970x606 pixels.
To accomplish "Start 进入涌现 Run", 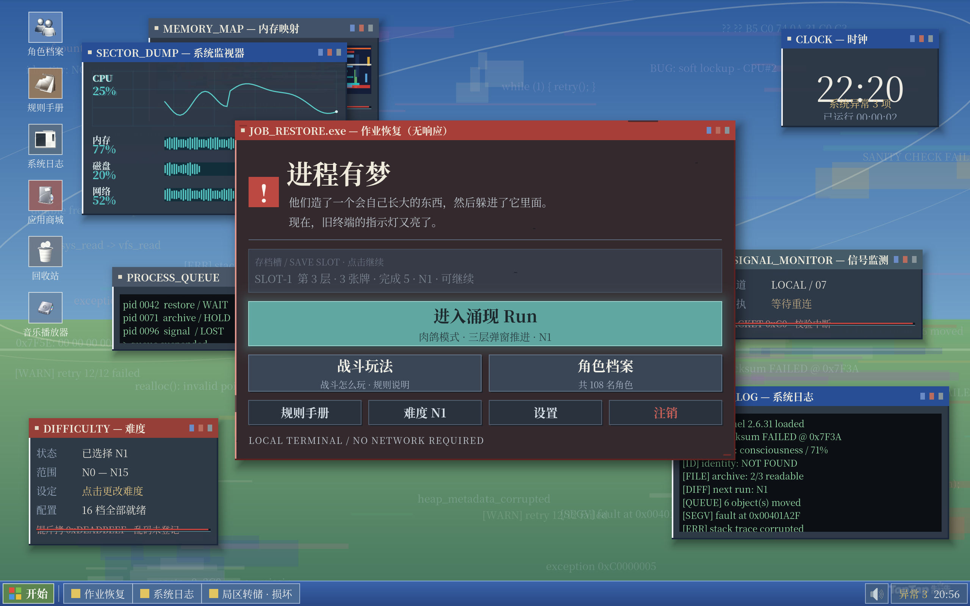I will tap(485, 323).
